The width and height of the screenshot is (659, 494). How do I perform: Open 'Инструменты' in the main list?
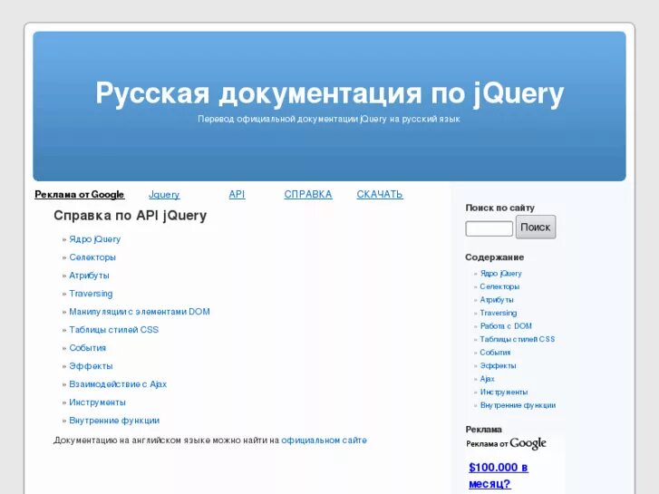[x=97, y=402]
